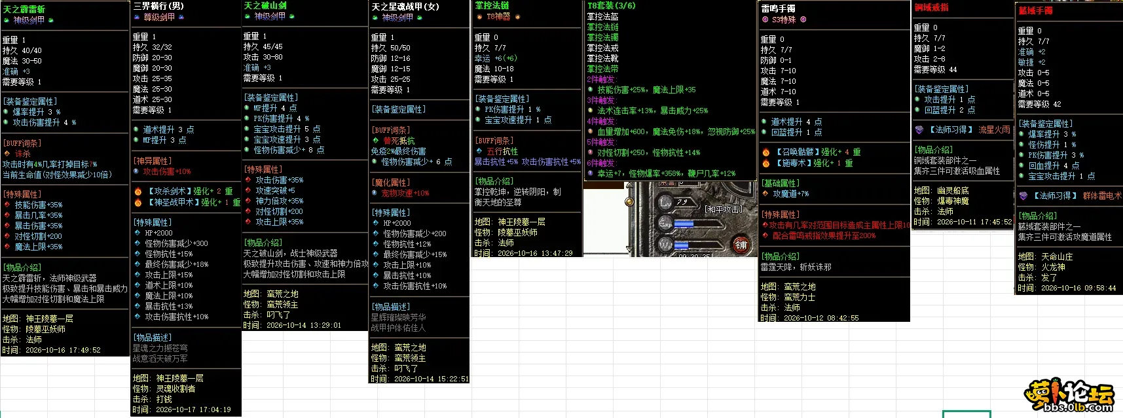Select the 天之破山剑 item title
This screenshot has width=1123, height=418.
click(265, 5)
